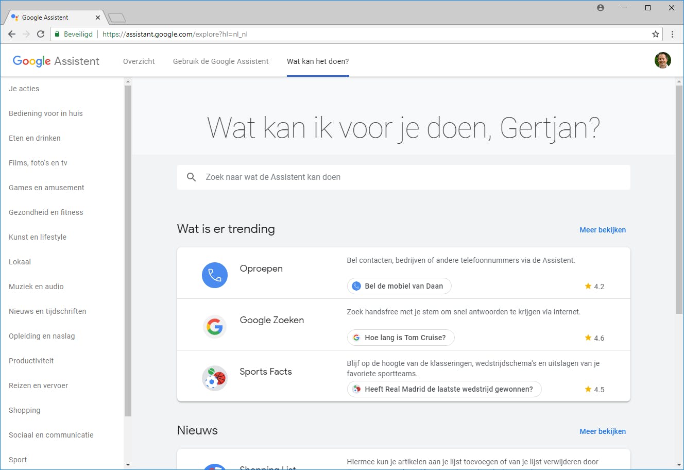Choose the Lokaal category

20,262
